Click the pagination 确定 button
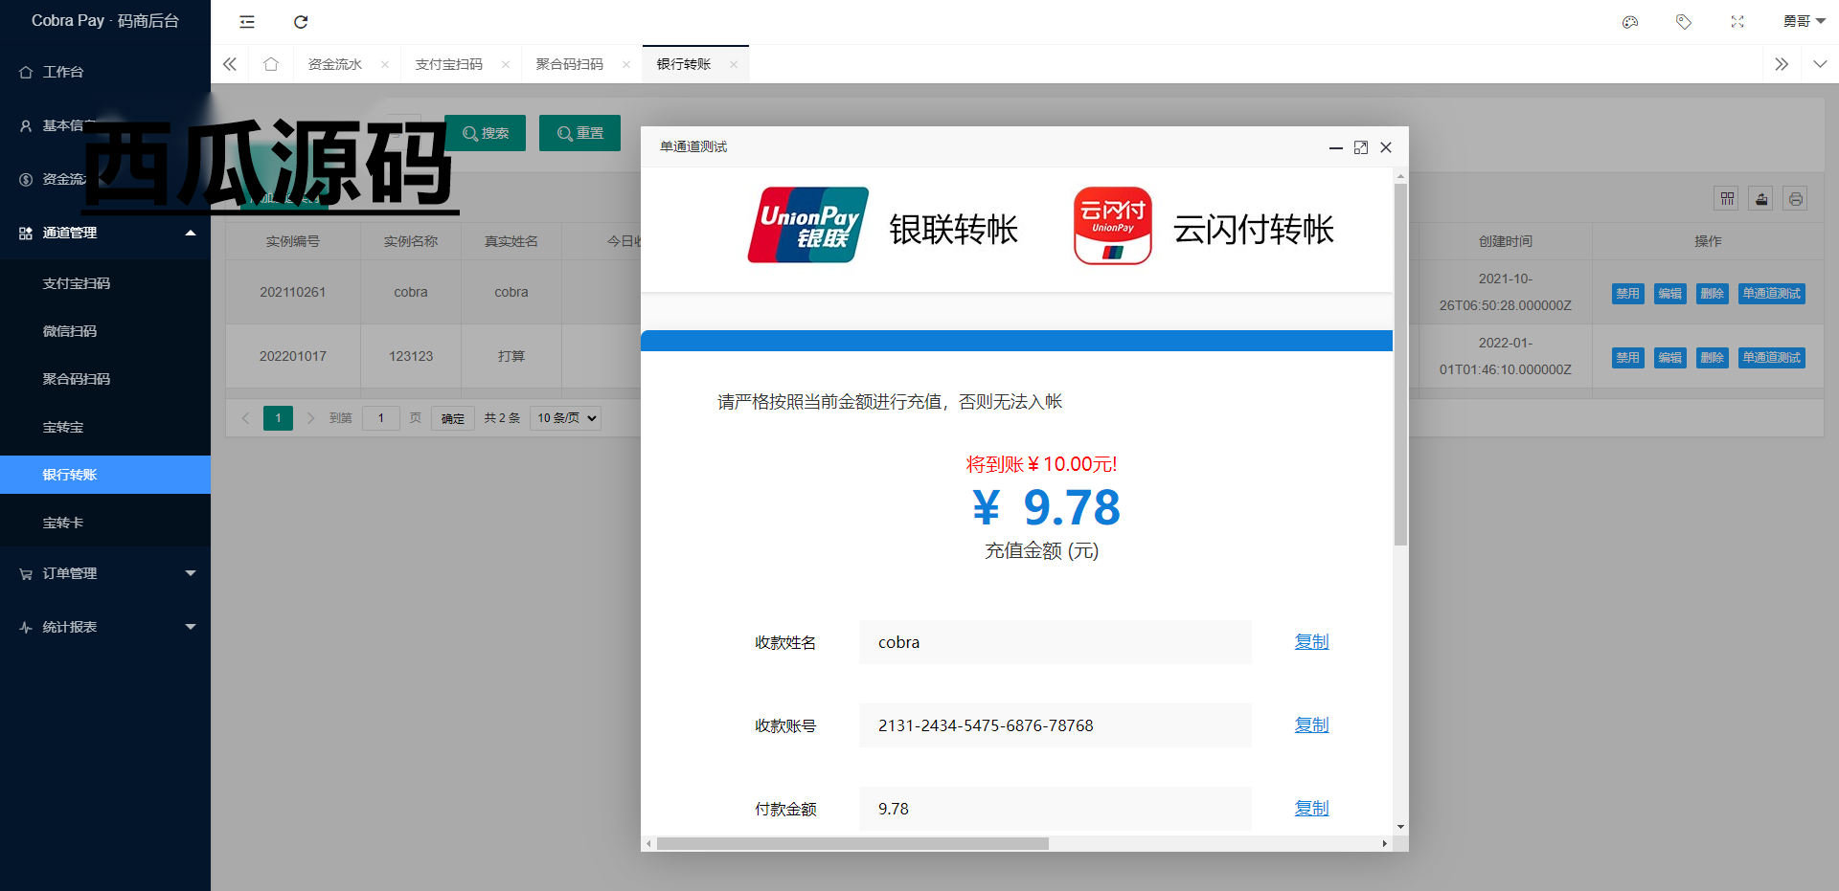Image resolution: width=1839 pixels, height=891 pixels. click(x=452, y=418)
